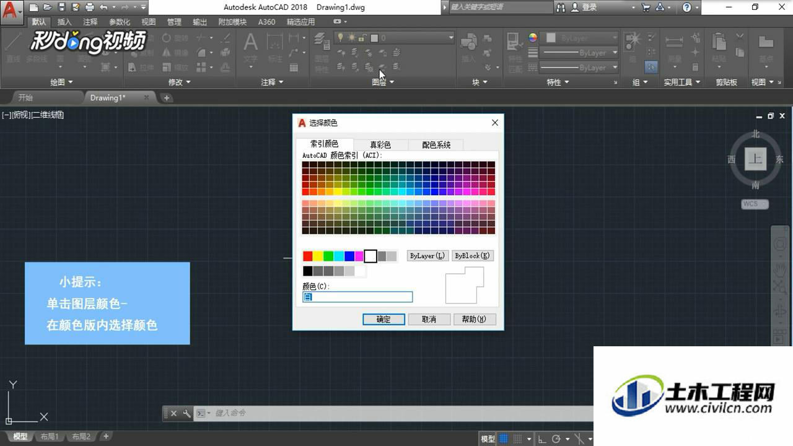793x446 pixels.
Task: Click the New file icon in quick access toolbar
Action: [x=34, y=7]
